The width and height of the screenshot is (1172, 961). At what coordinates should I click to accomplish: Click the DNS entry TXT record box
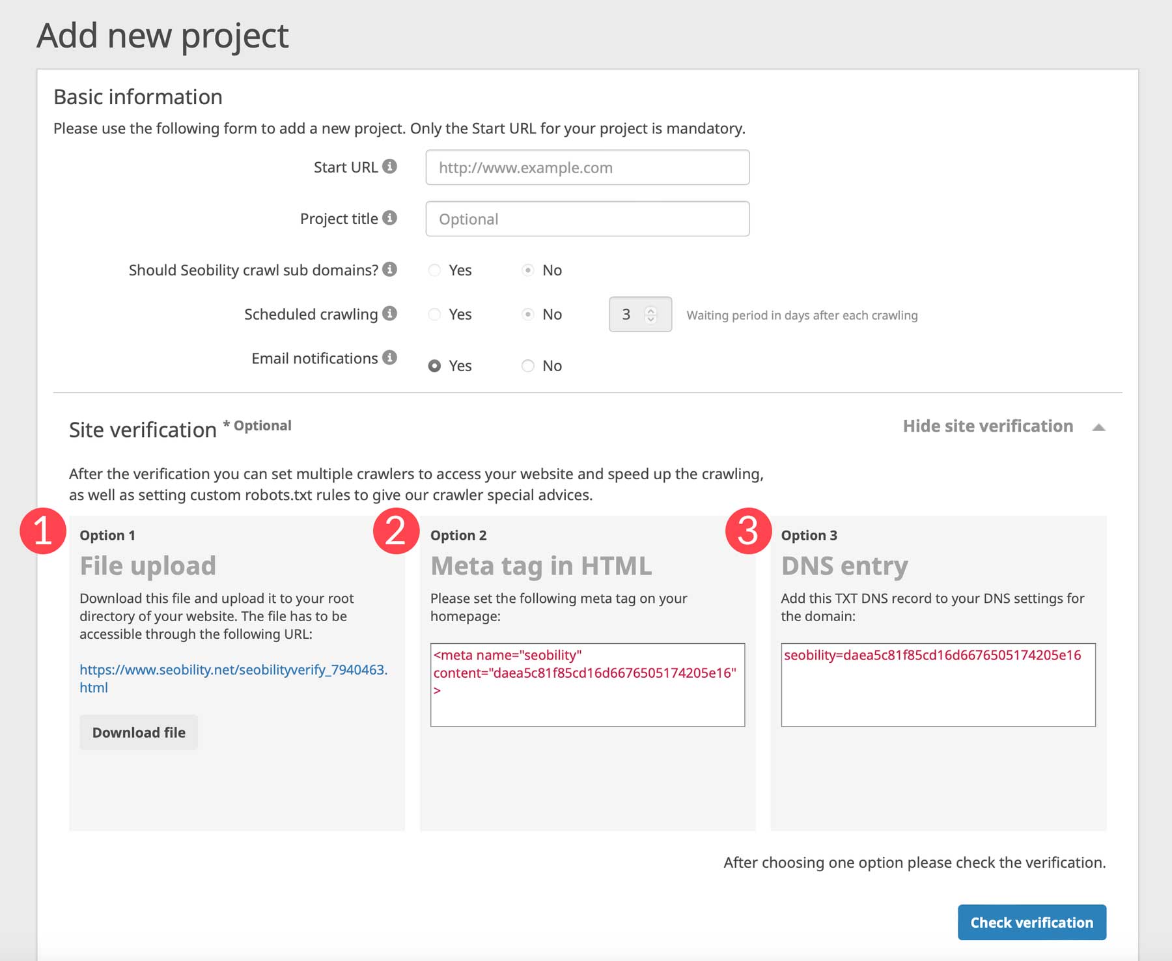pyautogui.click(x=938, y=685)
